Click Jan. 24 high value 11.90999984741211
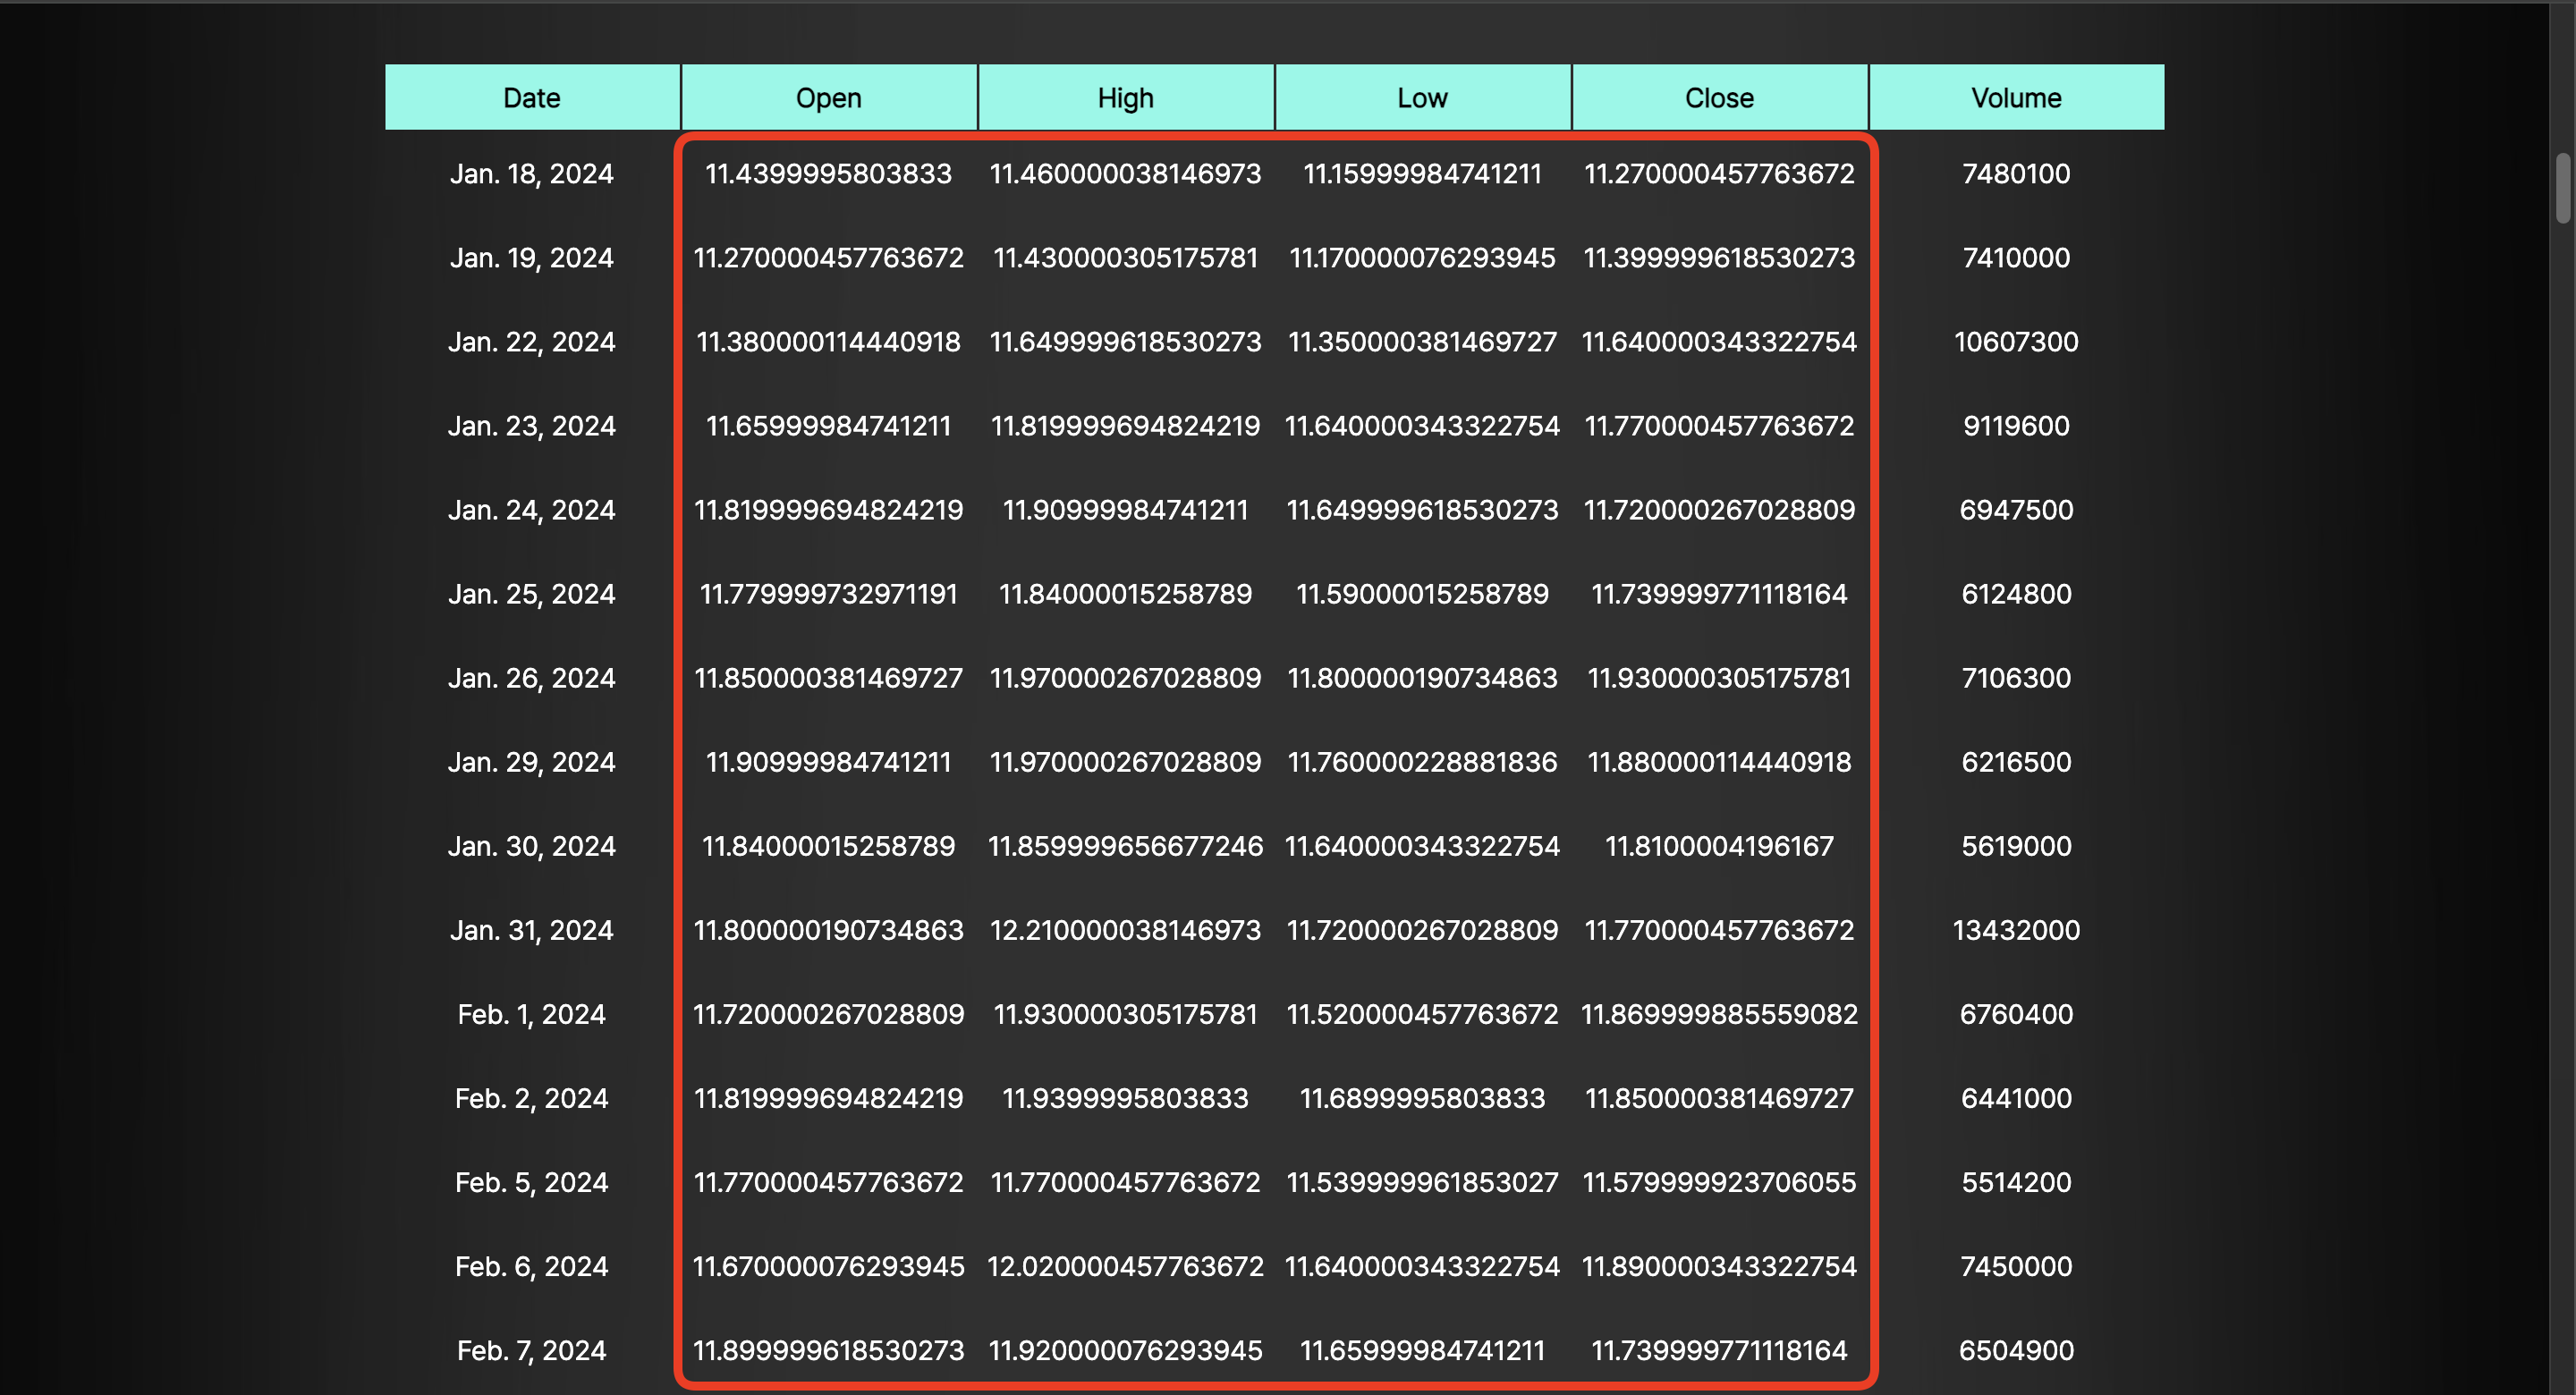 pyautogui.click(x=1126, y=510)
